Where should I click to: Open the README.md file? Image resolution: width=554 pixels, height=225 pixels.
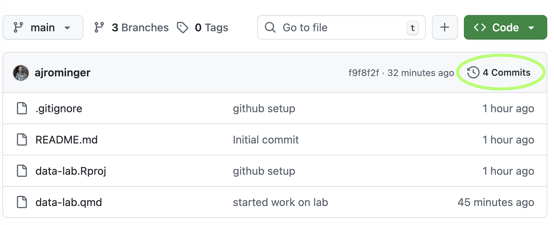click(x=66, y=140)
